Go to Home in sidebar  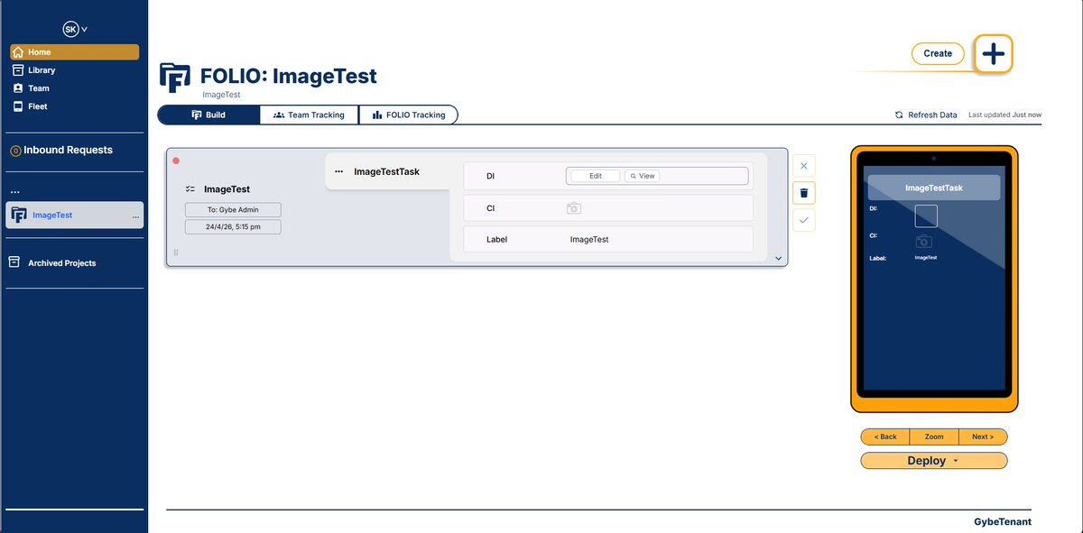pyautogui.click(x=74, y=52)
